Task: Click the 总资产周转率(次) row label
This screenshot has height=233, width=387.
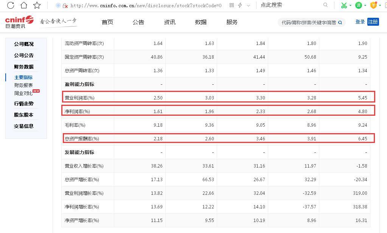Action: click(x=82, y=71)
